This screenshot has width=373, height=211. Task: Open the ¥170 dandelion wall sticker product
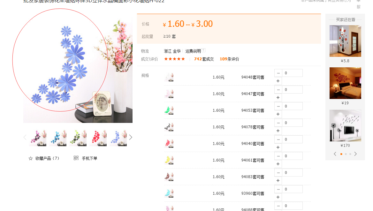click(x=345, y=125)
